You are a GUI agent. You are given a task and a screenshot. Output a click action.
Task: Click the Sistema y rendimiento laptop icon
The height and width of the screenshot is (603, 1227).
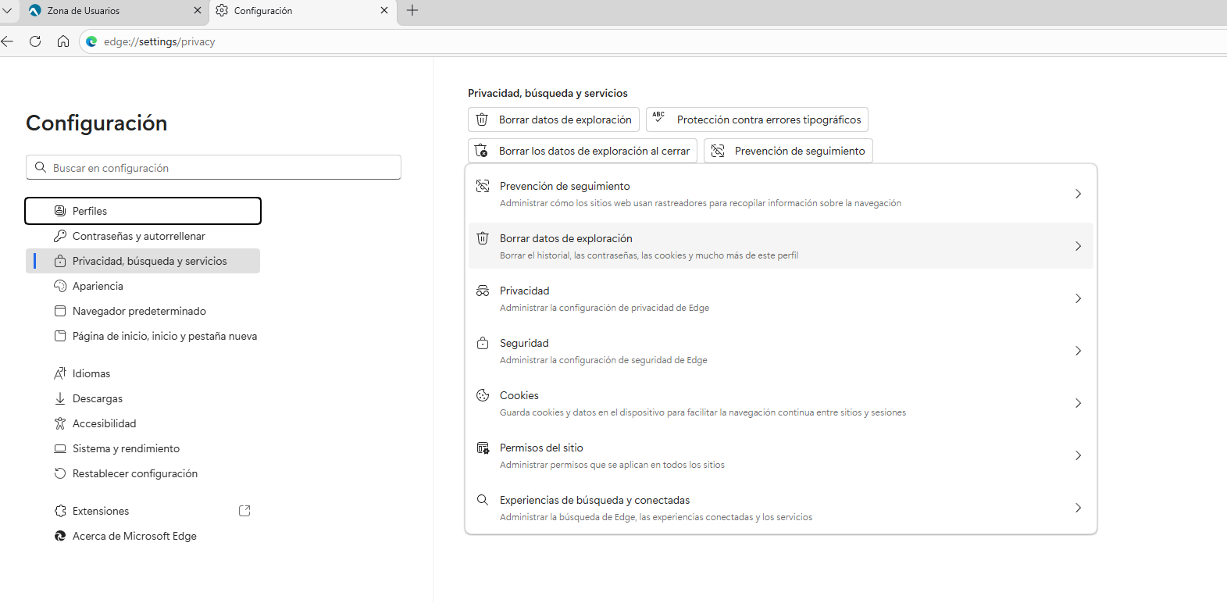(x=60, y=448)
